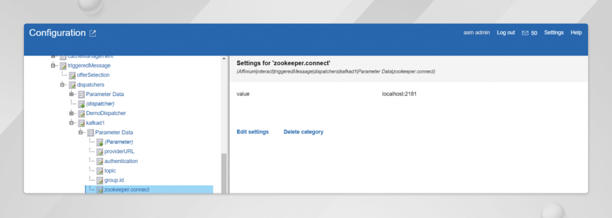Expand Parameter Data under dispatchers
The height and width of the screenshot is (218, 612).
point(72,94)
